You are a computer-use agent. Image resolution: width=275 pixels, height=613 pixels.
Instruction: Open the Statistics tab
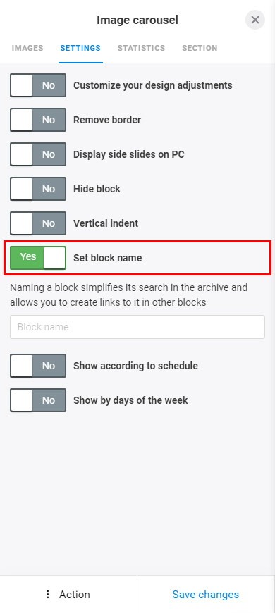141,48
